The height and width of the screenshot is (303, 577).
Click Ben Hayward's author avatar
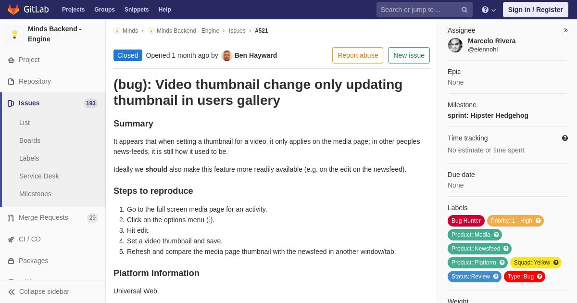click(227, 55)
